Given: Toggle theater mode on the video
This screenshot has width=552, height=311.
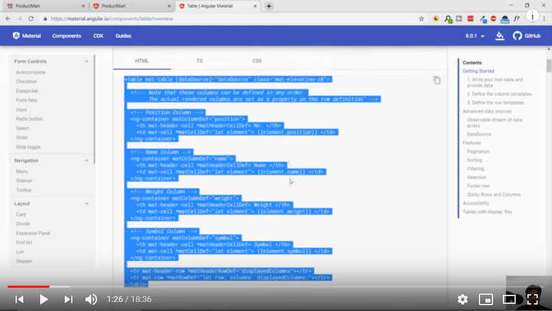Looking at the screenshot, I should pos(509,299).
